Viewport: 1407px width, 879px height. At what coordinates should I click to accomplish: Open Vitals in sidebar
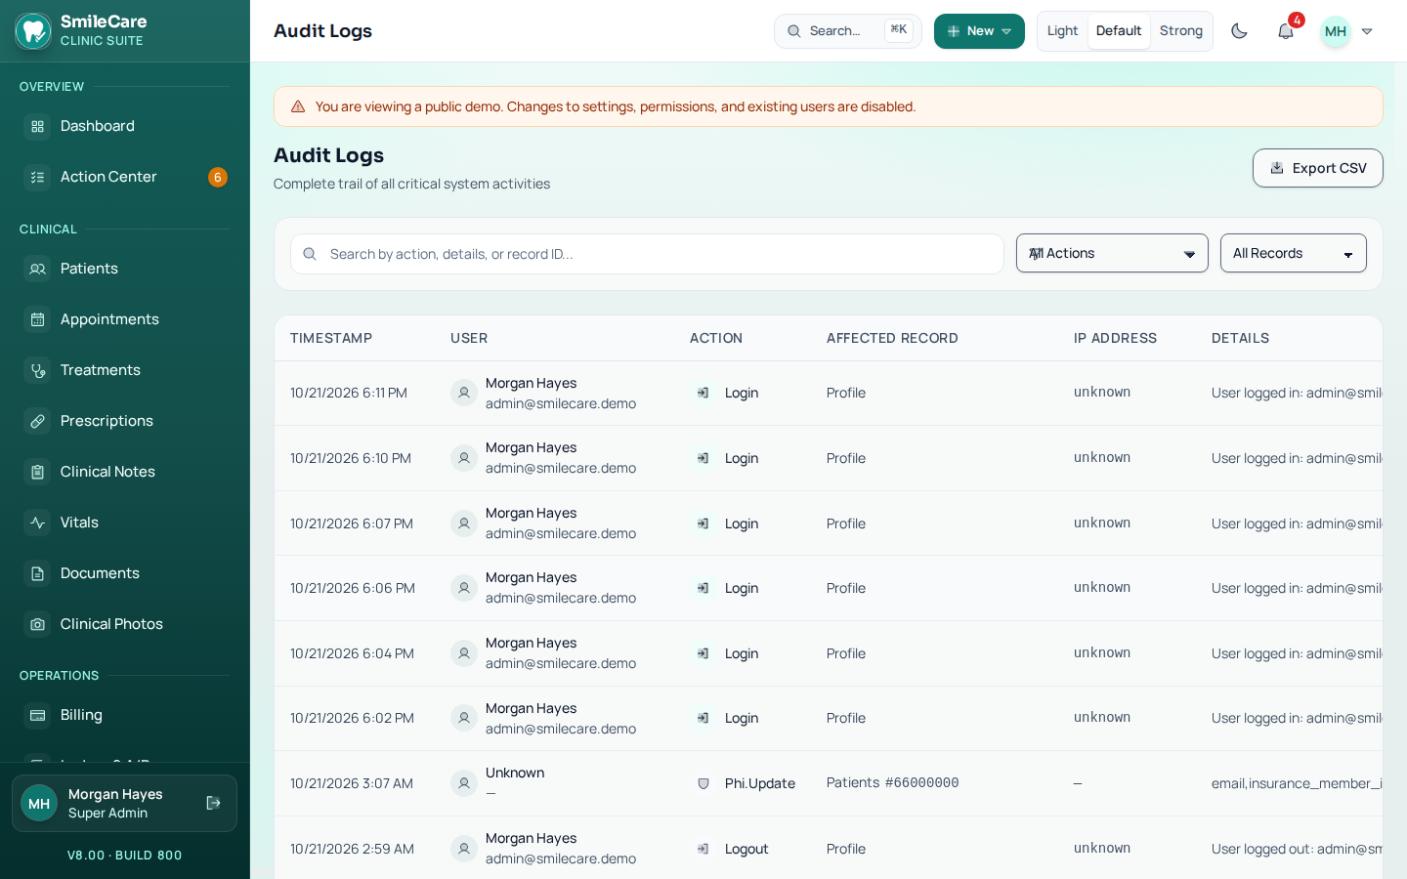pos(125,523)
